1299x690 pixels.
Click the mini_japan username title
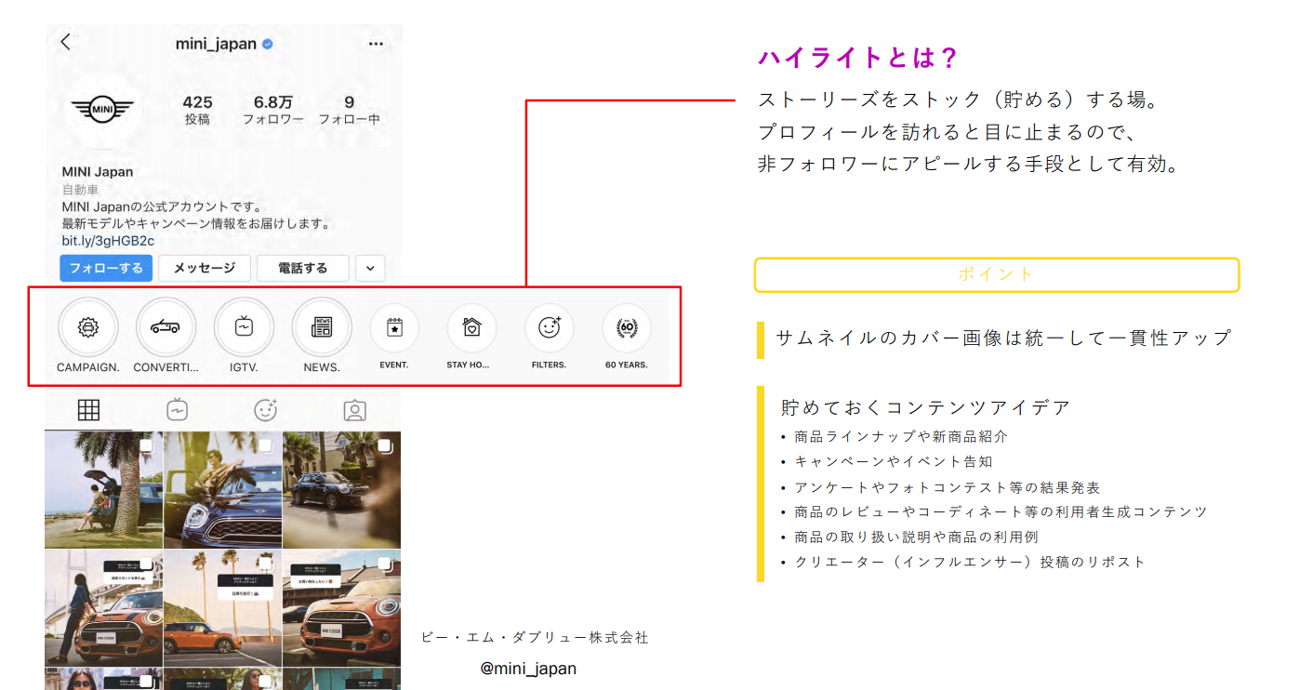pyautogui.click(x=216, y=44)
